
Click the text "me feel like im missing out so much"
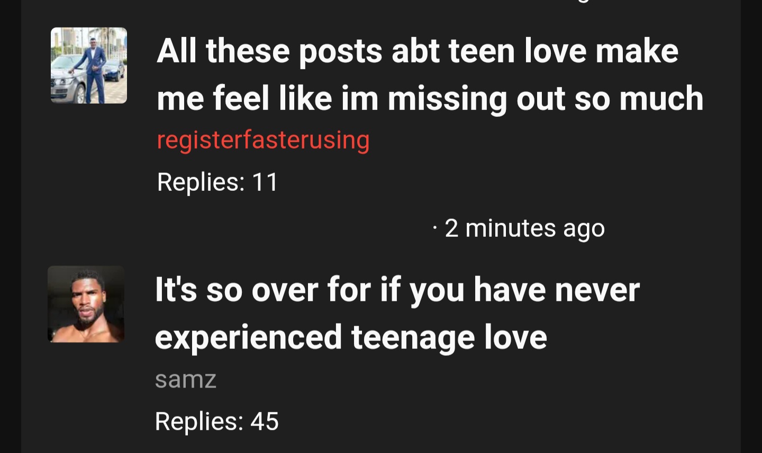coord(430,99)
